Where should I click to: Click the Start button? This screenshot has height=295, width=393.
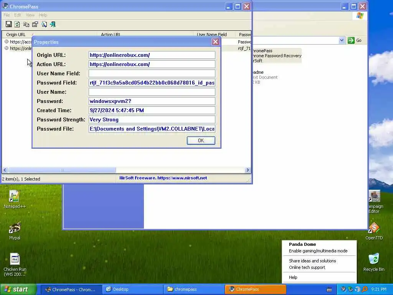pyautogui.click(x=18, y=290)
